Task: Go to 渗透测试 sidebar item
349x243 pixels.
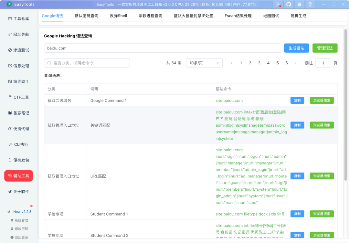Action: coord(19,50)
